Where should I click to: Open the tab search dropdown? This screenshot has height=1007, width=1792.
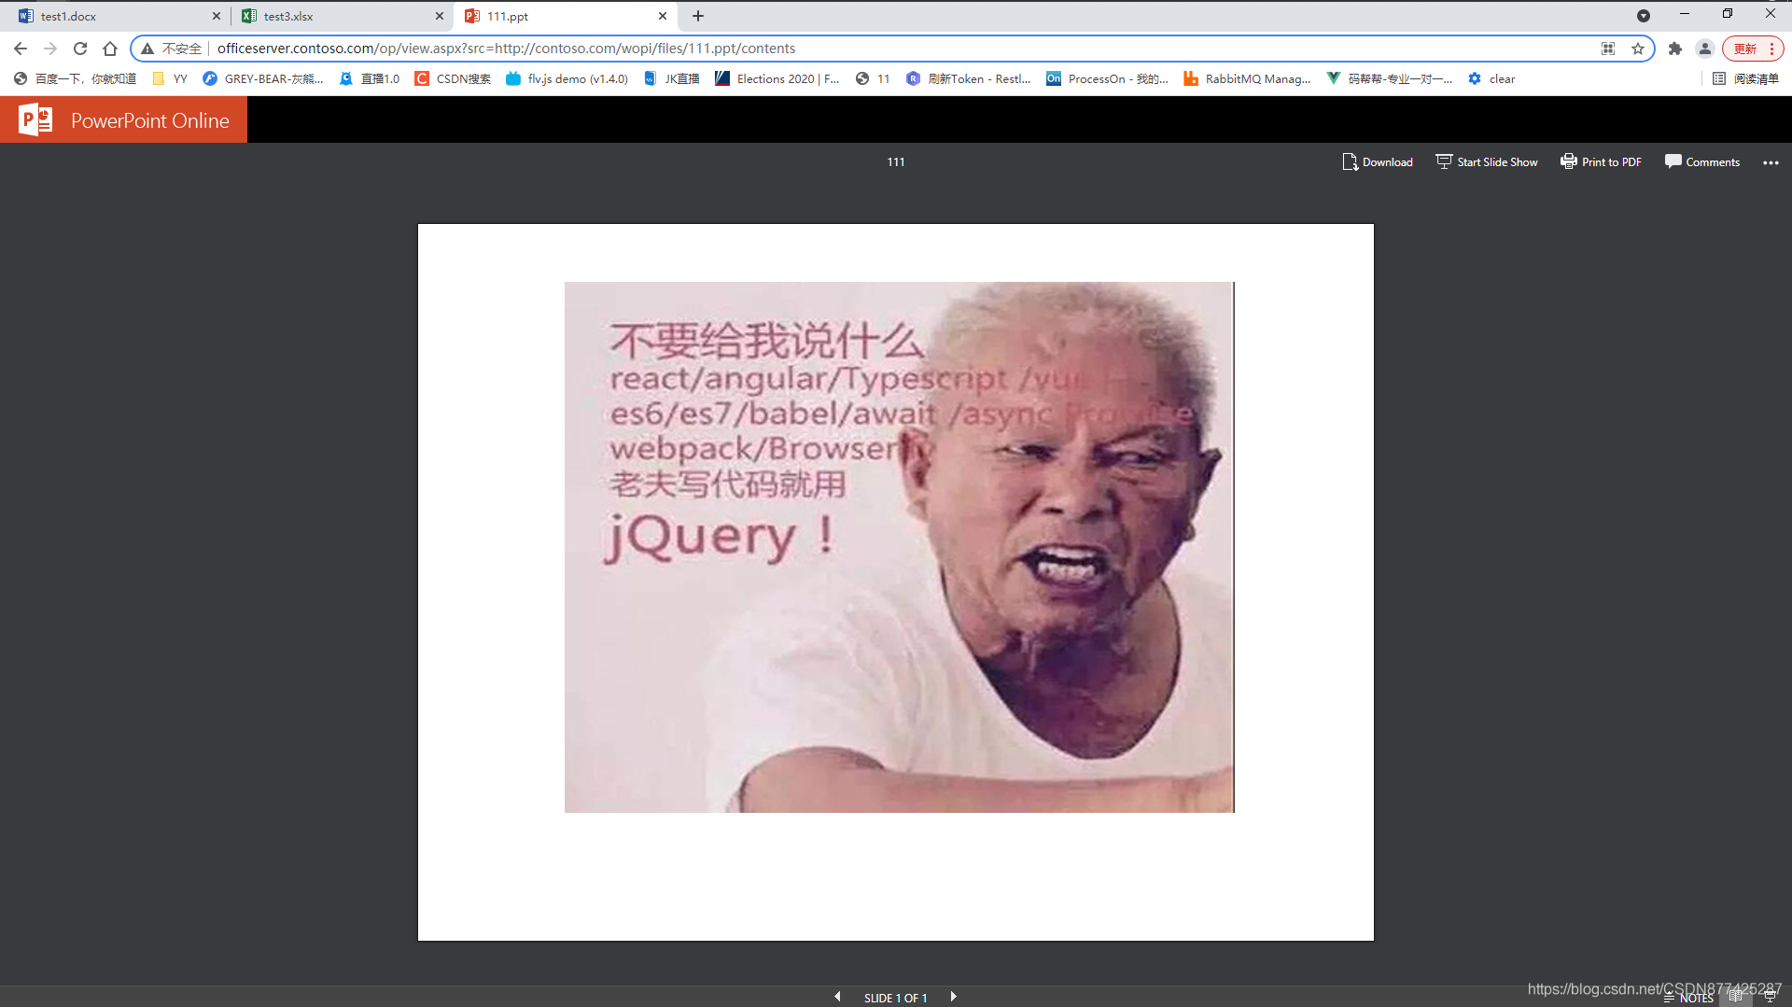tap(1644, 16)
